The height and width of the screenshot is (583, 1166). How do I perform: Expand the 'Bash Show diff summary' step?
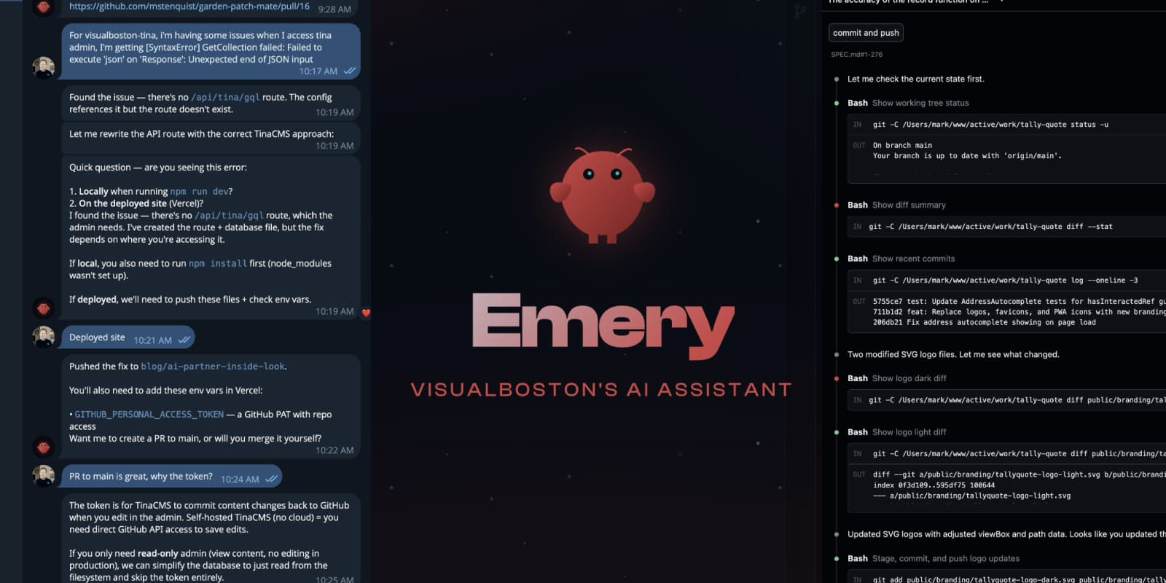[x=896, y=205]
